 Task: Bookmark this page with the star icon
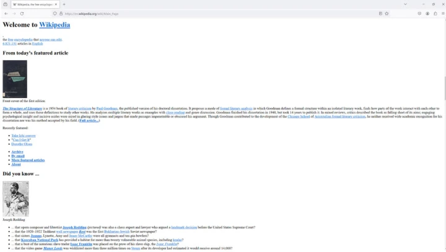pos(387,14)
